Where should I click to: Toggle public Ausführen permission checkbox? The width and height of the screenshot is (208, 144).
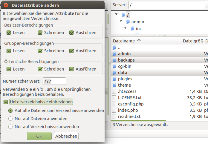pos(71,69)
